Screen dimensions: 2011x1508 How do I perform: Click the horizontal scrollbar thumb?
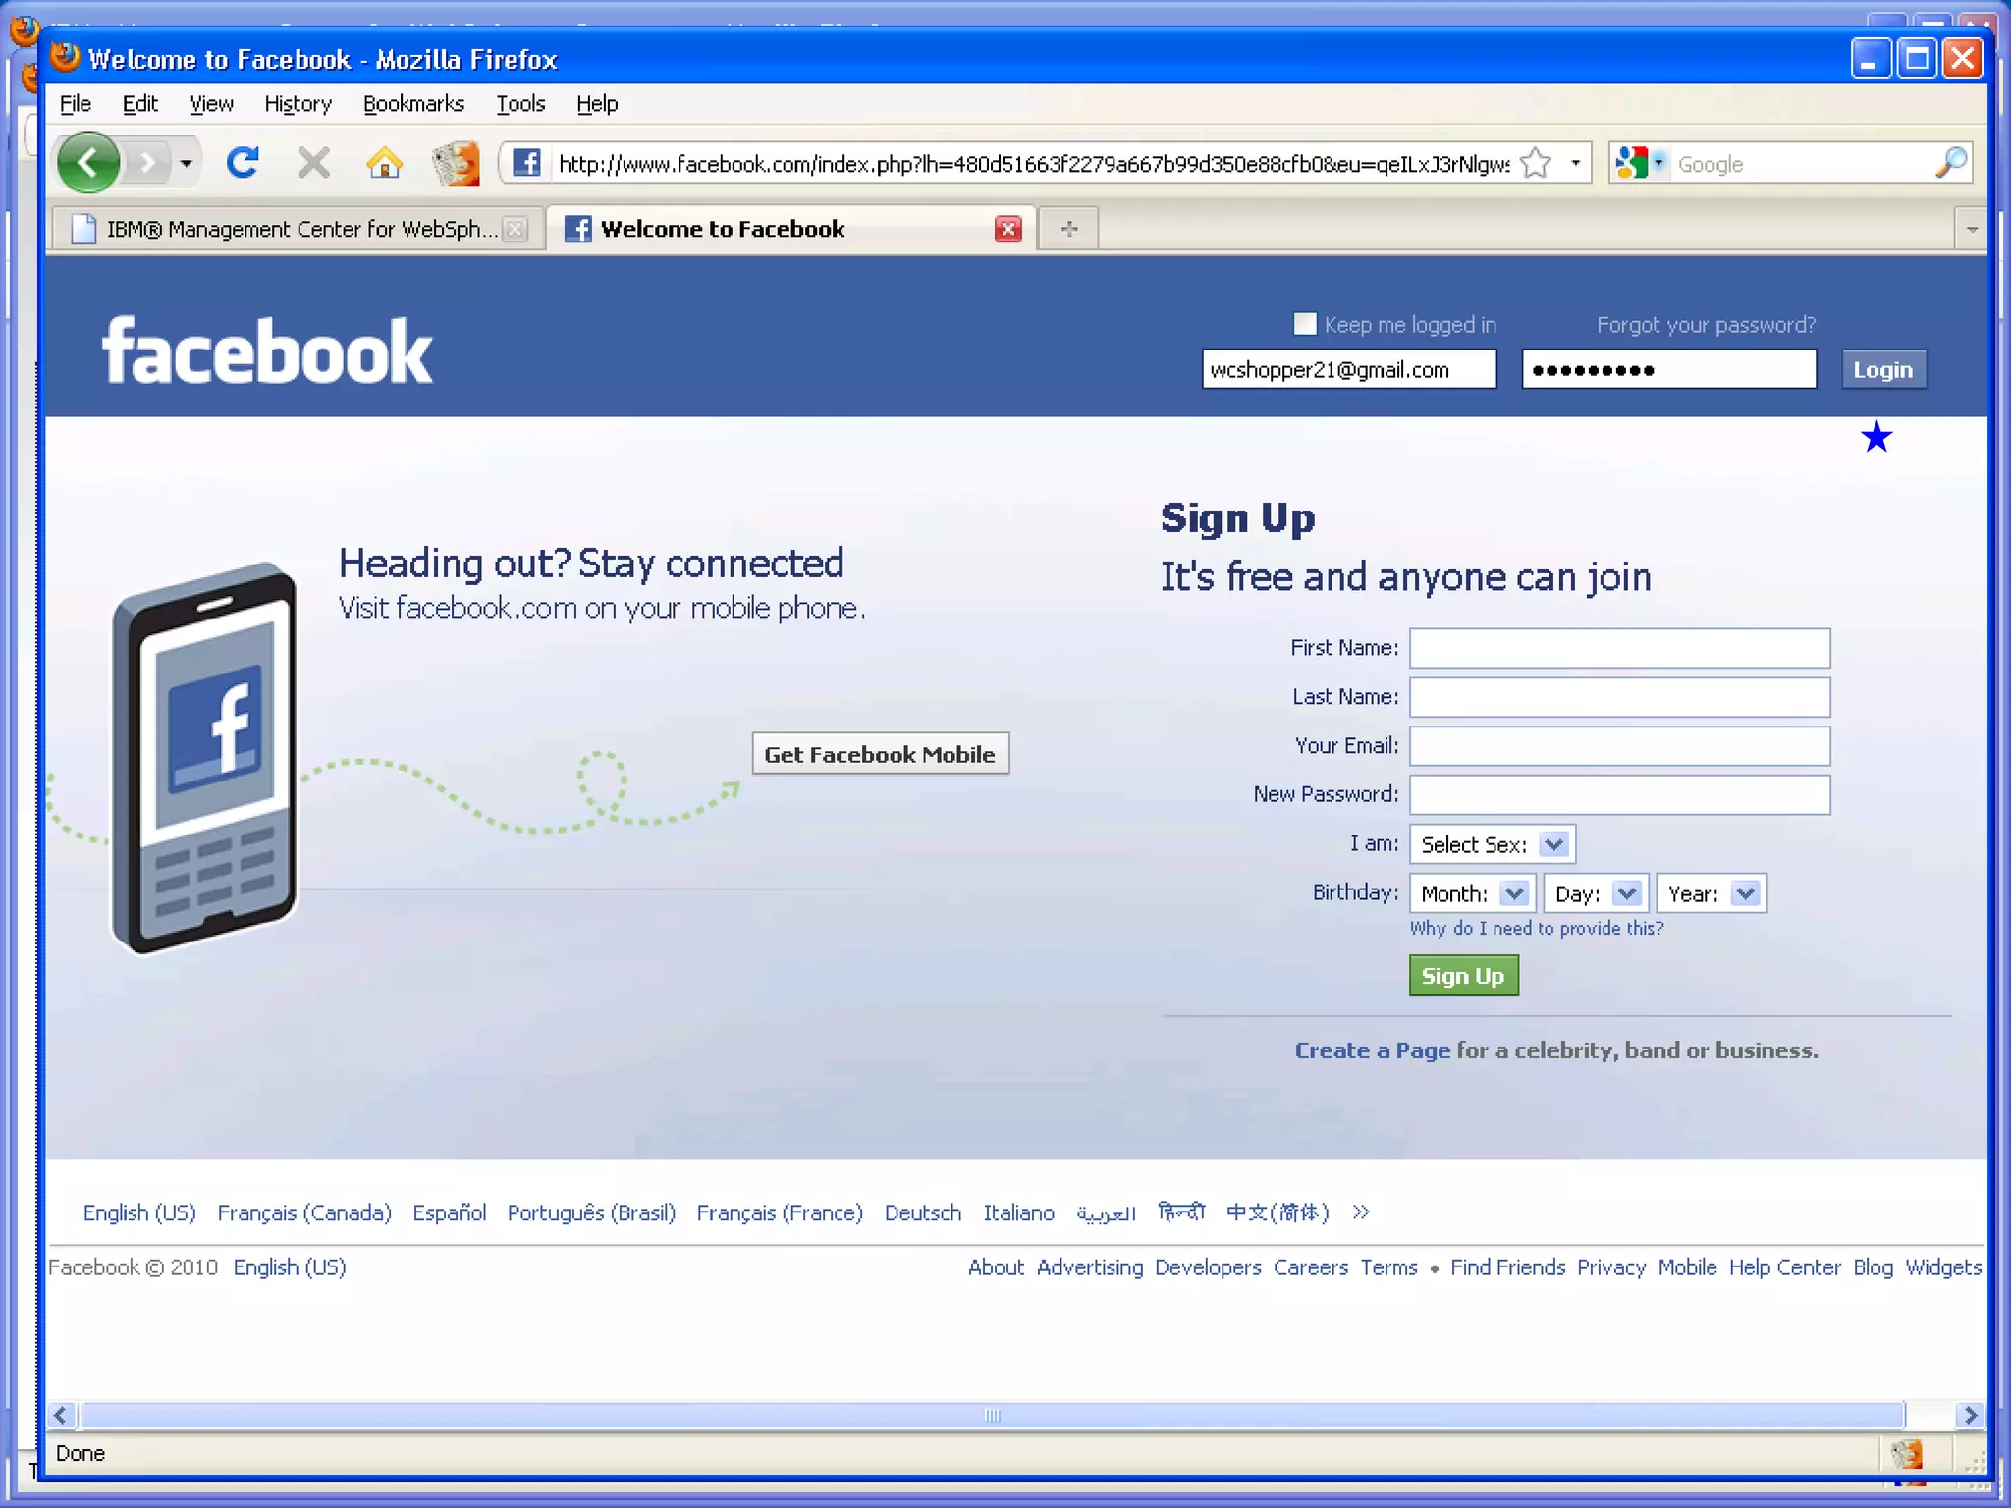click(x=992, y=1415)
